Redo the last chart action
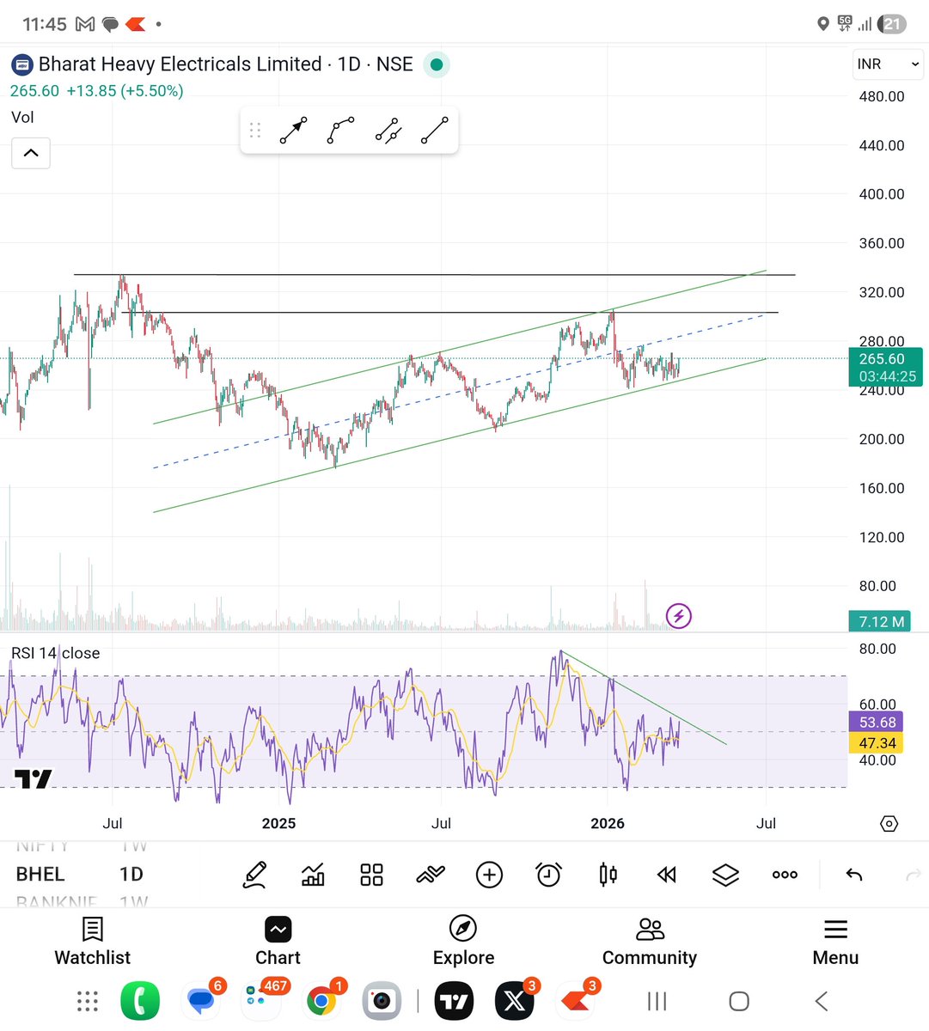The height and width of the screenshot is (1031, 929). click(x=914, y=875)
